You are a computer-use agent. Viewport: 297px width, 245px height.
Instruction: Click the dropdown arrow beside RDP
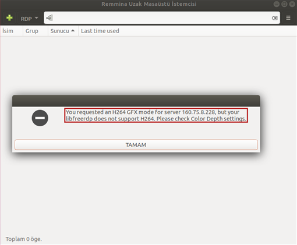pos(36,18)
